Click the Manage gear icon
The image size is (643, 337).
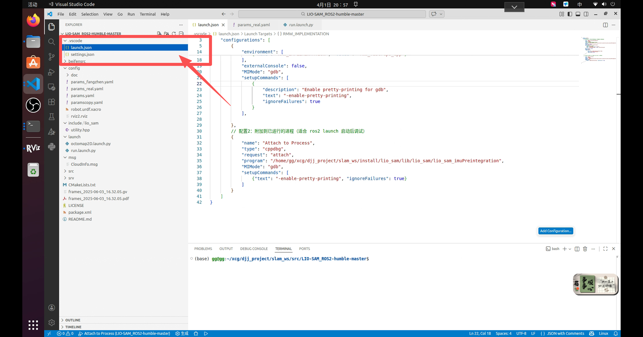point(51,322)
